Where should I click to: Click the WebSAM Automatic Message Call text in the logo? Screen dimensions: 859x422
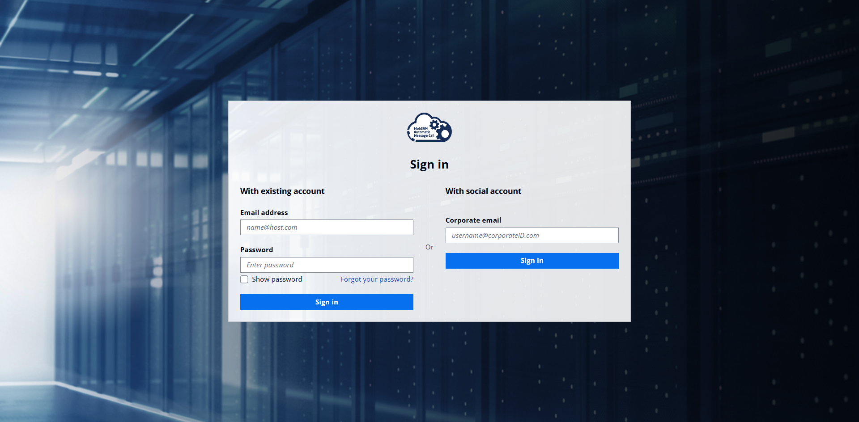point(423,132)
